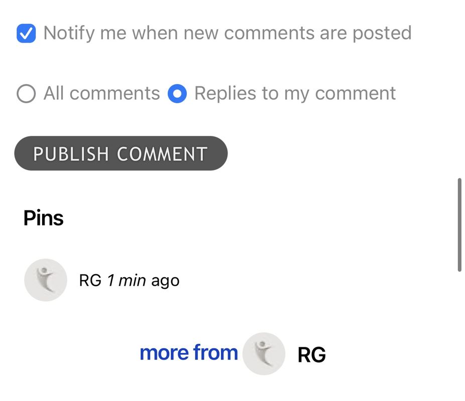Click the bold RG name after more from
The image size is (465, 401).
311,354
